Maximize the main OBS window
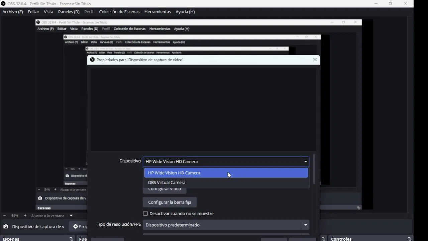 click(391, 4)
